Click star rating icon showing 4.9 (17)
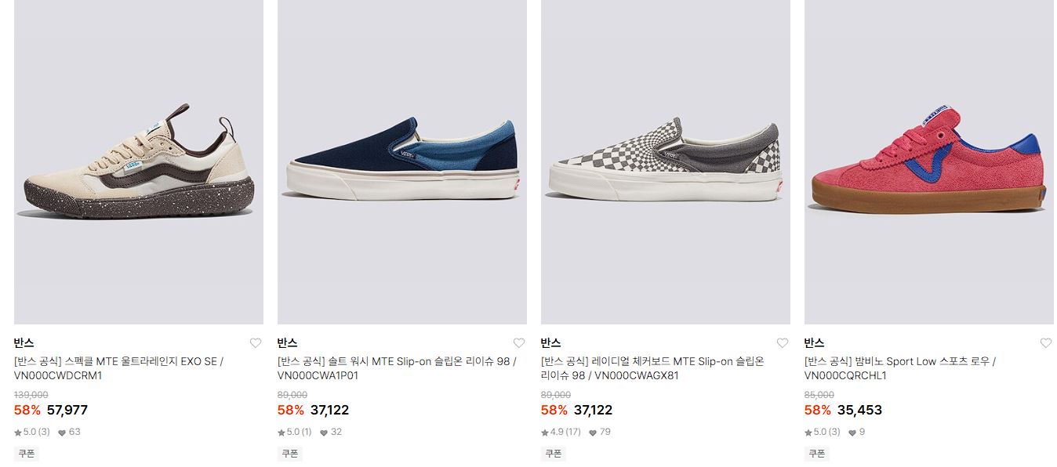 click(x=545, y=433)
